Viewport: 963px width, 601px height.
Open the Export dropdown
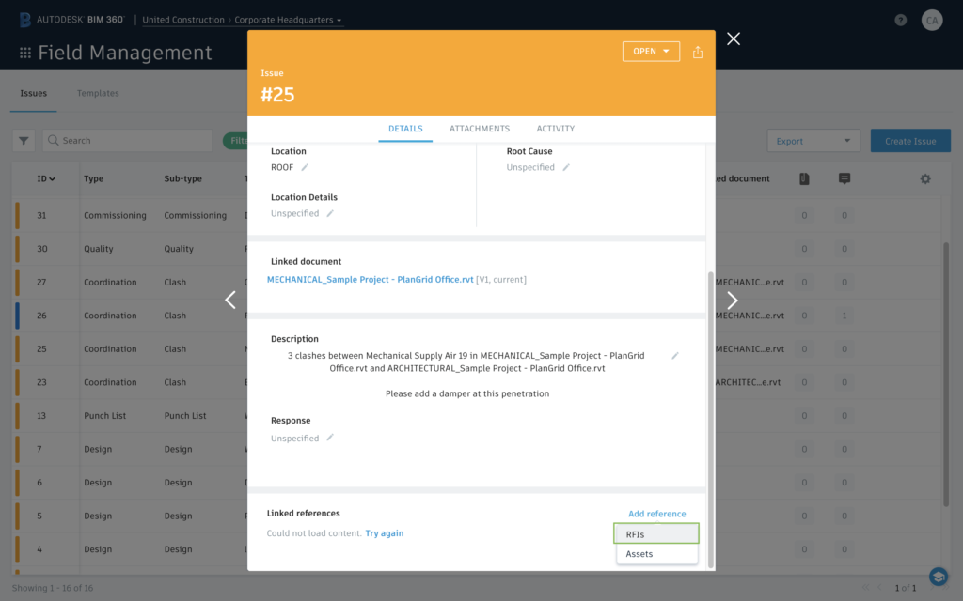[x=813, y=140]
